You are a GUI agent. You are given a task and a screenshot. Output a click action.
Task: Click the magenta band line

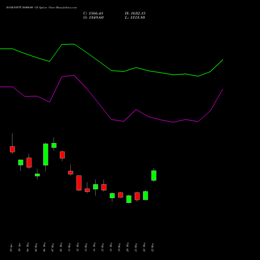click(x=111, y=120)
